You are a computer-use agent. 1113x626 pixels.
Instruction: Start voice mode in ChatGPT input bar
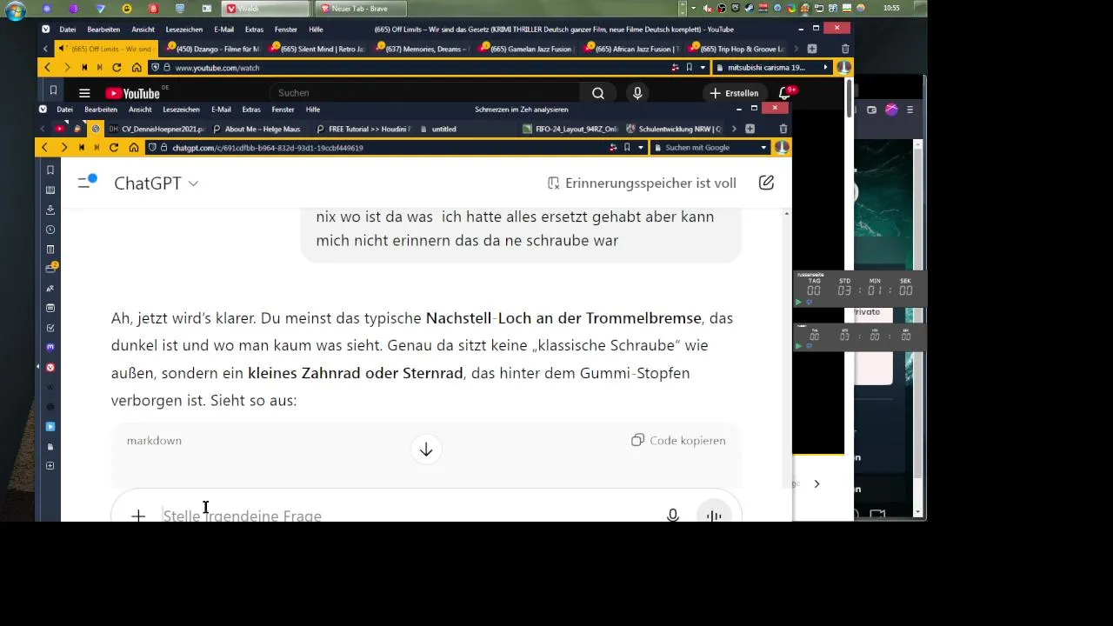click(714, 514)
